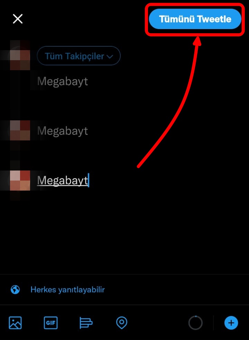
Task: Add another tweet with the plus button
Action: (x=231, y=323)
